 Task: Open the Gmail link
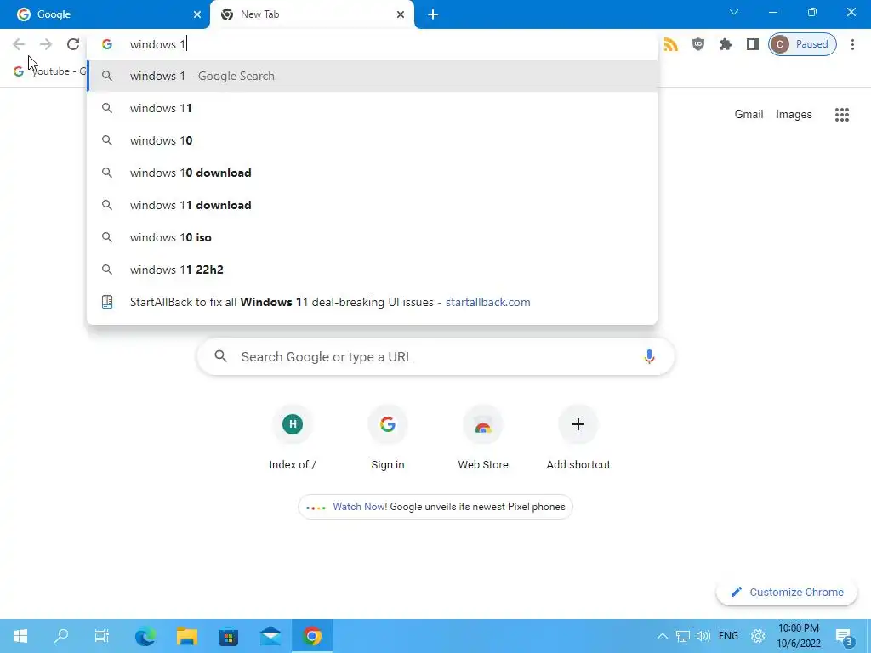749,115
